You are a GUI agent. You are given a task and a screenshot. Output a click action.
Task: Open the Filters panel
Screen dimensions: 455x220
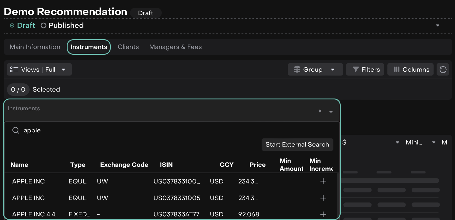(x=365, y=70)
